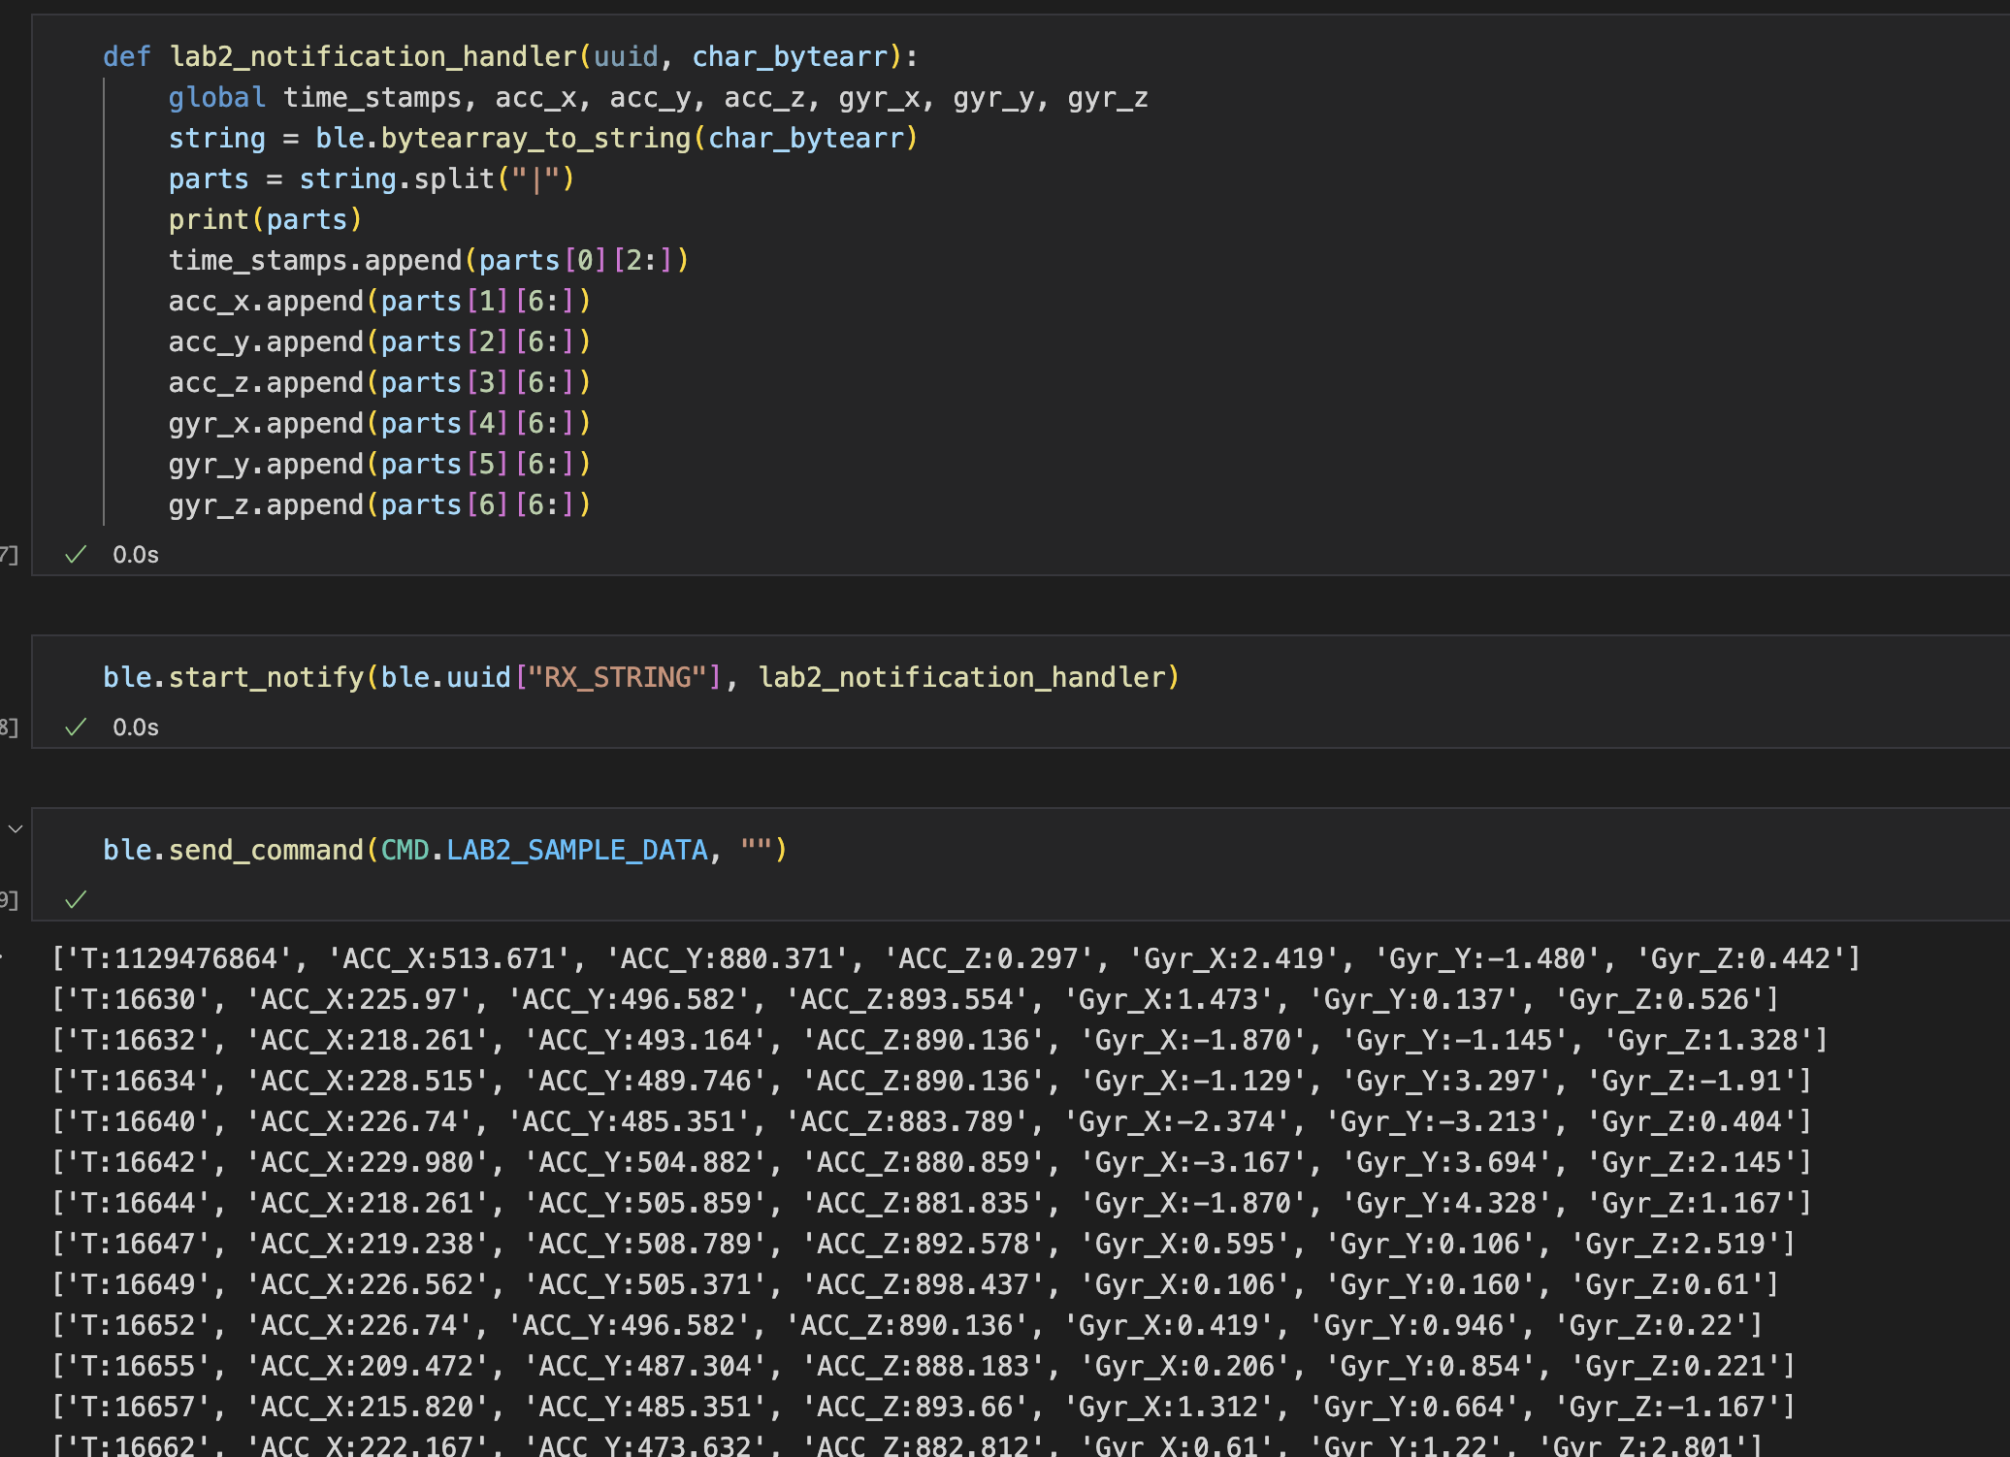
Task: Collapse the send_command cell with chevron
Action: [16, 829]
